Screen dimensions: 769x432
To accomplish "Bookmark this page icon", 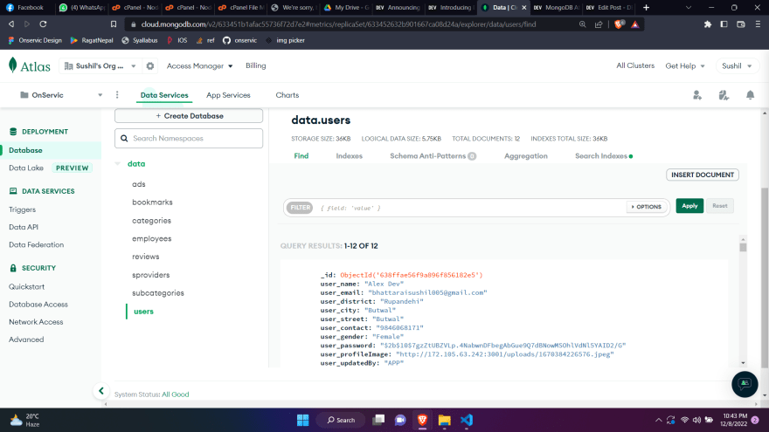I will 114,24.
